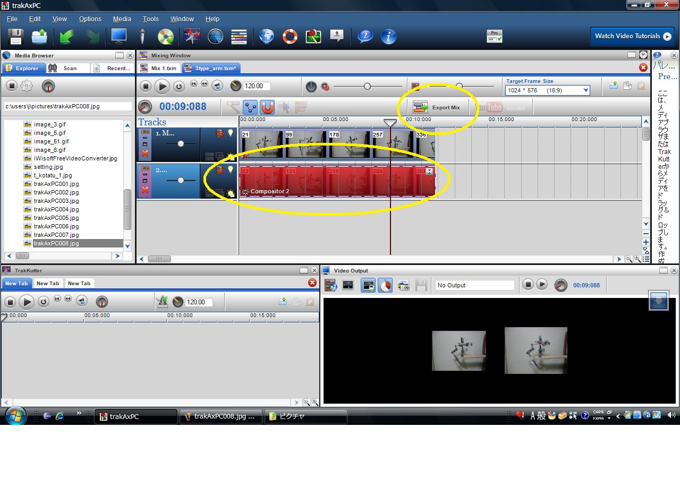
Task: Click the timeline playhead marker
Action: (390, 123)
